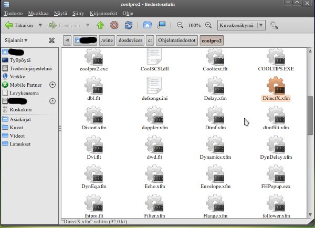Select the Dtmf.xfm file icon
Screen dimensions: 315x228
pos(215,115)
